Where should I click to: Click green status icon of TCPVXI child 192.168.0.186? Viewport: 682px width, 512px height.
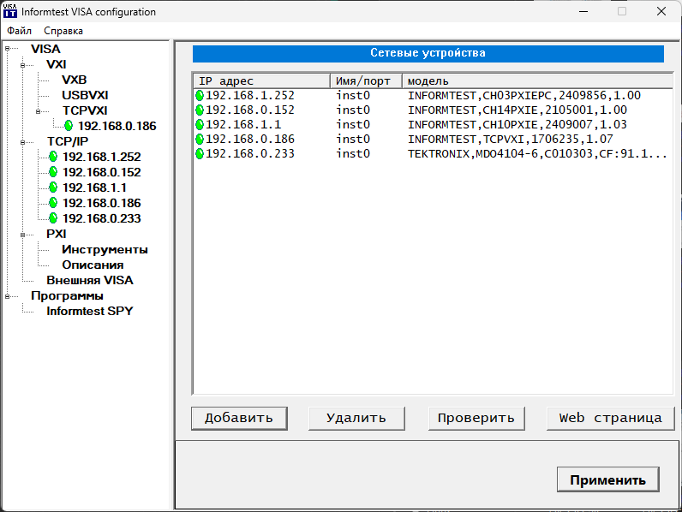69,126
